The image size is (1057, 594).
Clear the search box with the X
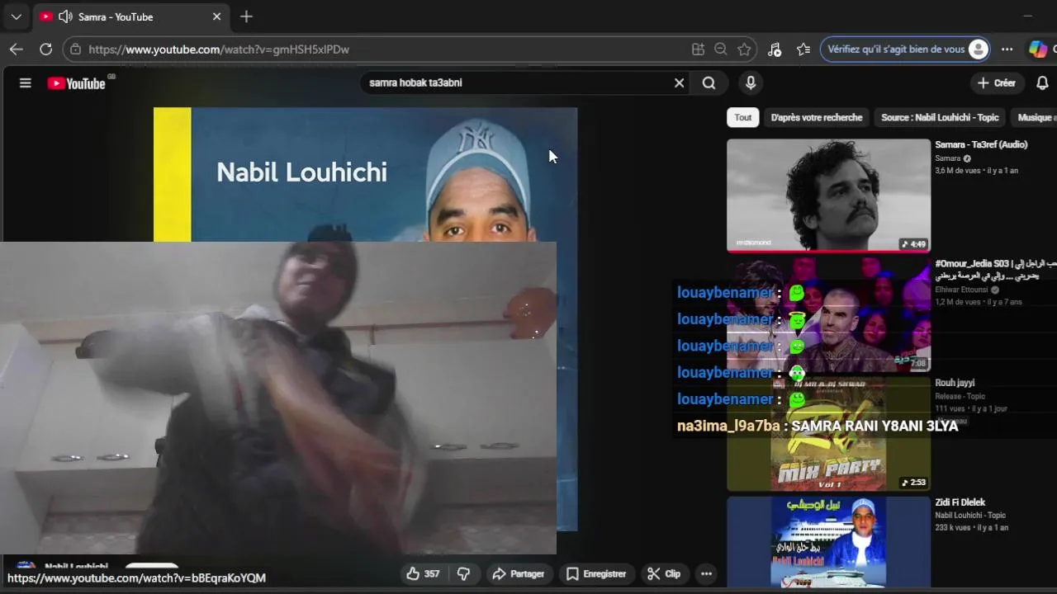(679, 82)
